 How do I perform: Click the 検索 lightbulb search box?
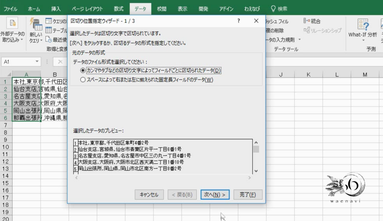279,9
